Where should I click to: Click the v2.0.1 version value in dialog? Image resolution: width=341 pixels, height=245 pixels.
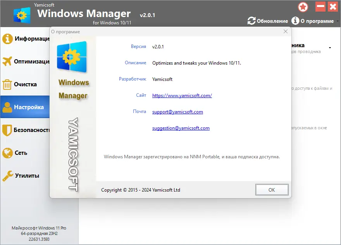click(x=158, y=47)
